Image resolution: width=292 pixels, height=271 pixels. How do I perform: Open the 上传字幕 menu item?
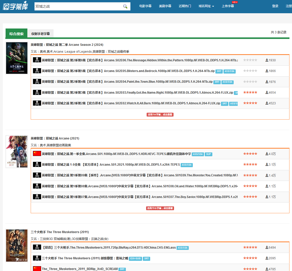click(228, 6)
